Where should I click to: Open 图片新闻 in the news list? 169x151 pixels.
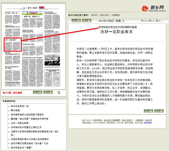[x=15, y=110]
